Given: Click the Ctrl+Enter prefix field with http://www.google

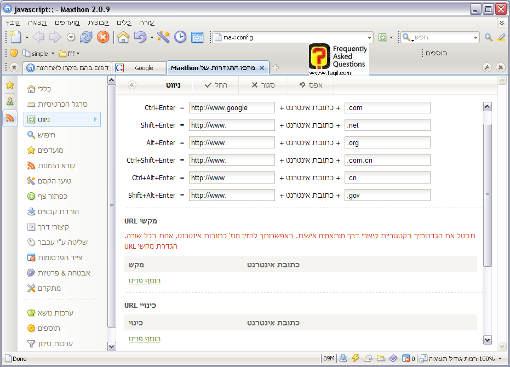Looking at the screenshot, I should click(232, 108).
